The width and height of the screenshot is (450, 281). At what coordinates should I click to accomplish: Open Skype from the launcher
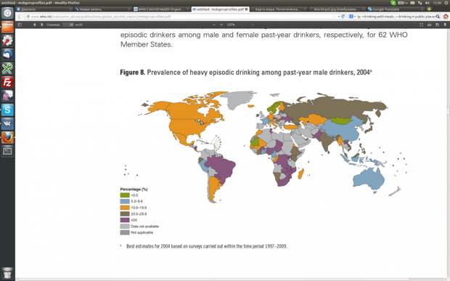pyautogui.click(x=7, y=110)
